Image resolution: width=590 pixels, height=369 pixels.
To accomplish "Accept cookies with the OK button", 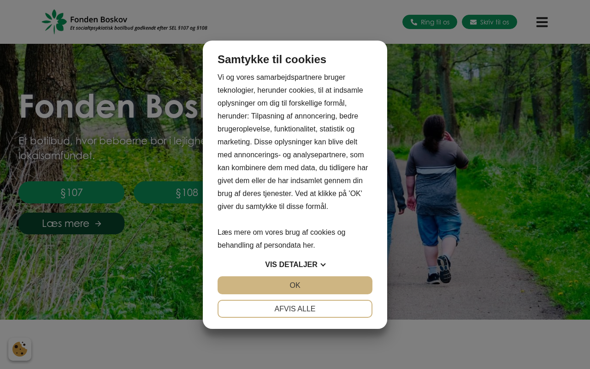I will (x=295, y=285).
